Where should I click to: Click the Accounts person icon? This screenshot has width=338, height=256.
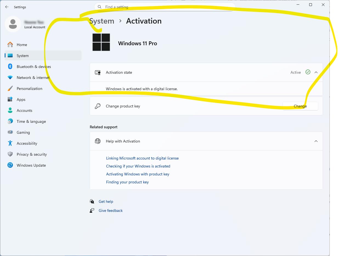pos(10,110)
